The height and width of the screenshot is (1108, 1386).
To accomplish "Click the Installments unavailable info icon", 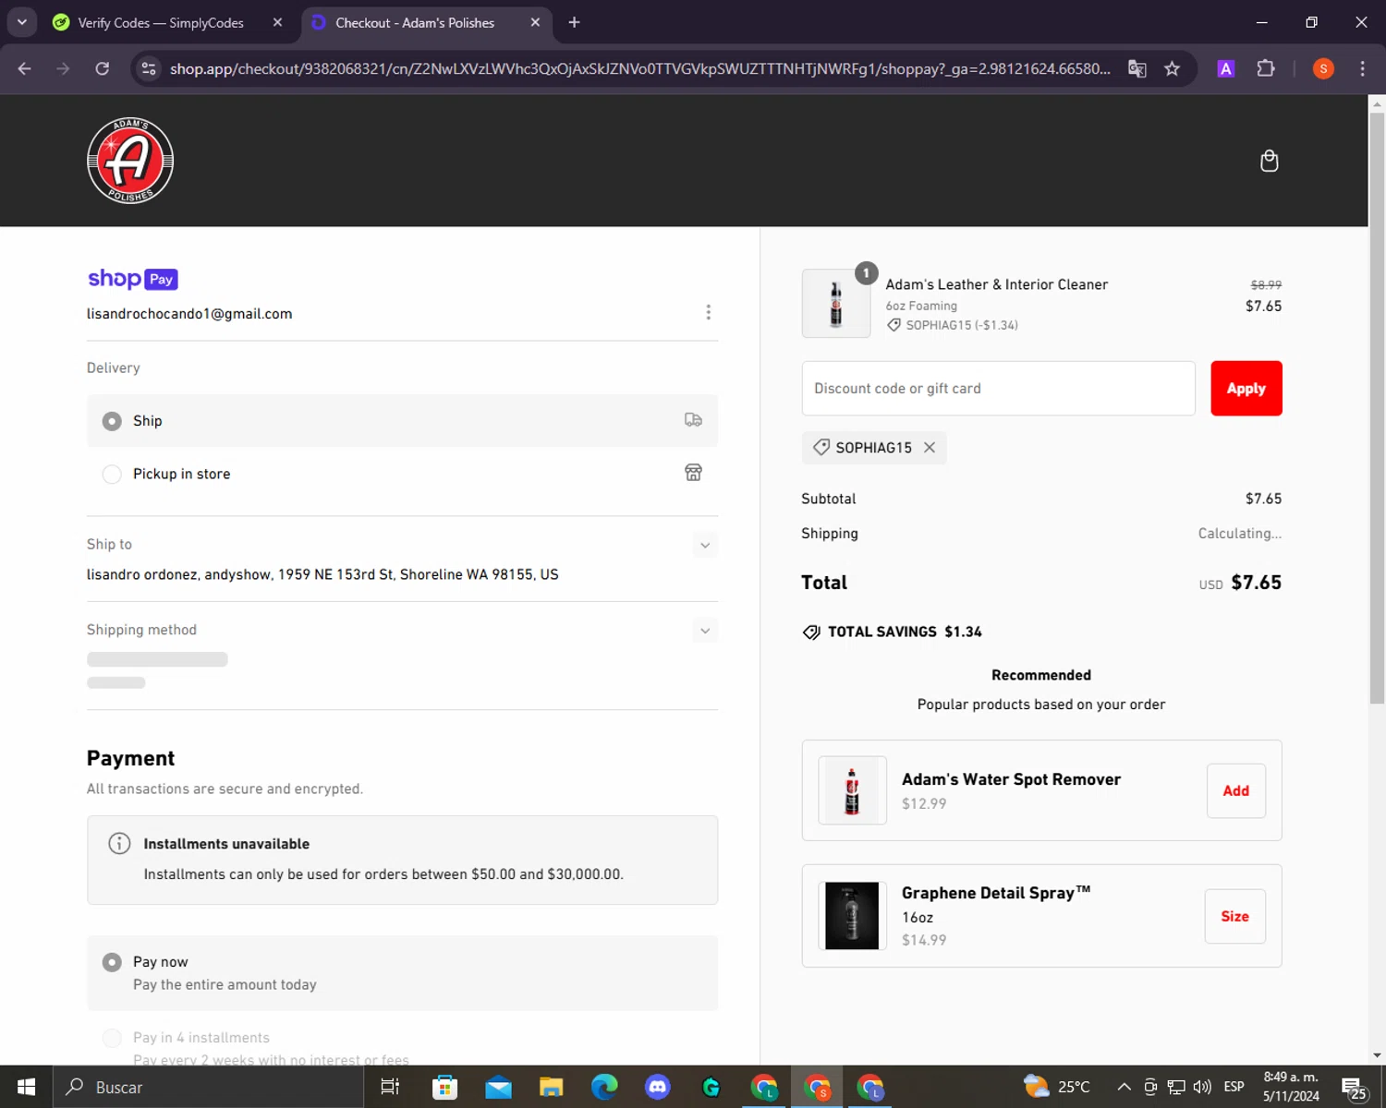I will pos(119,843).
